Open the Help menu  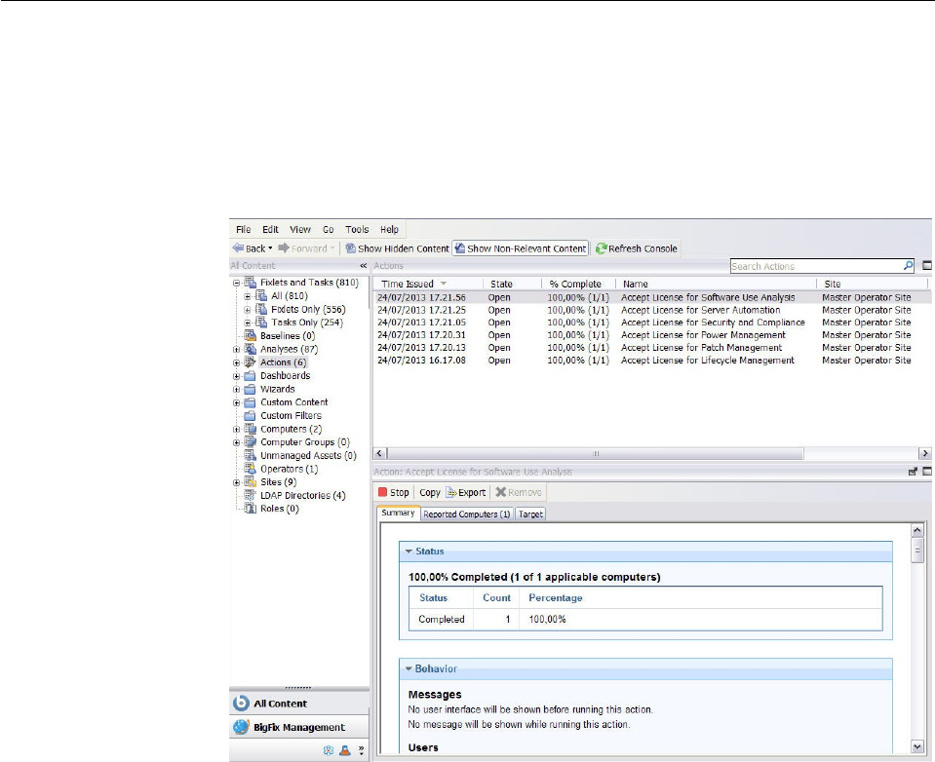389,229
